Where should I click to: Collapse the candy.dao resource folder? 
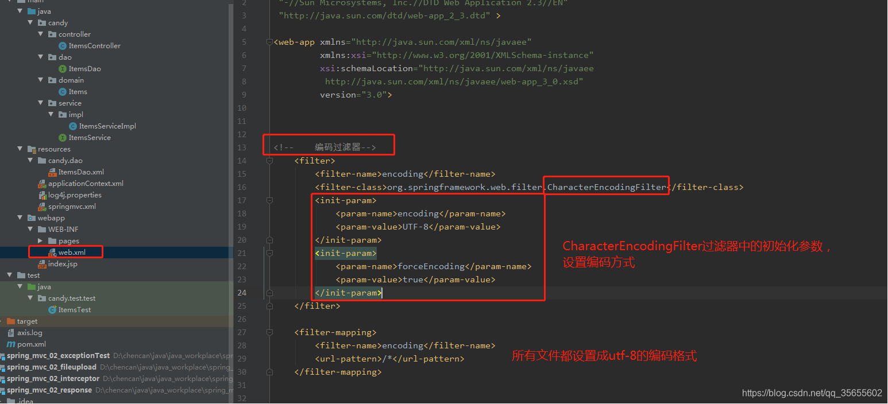(30, 160)
